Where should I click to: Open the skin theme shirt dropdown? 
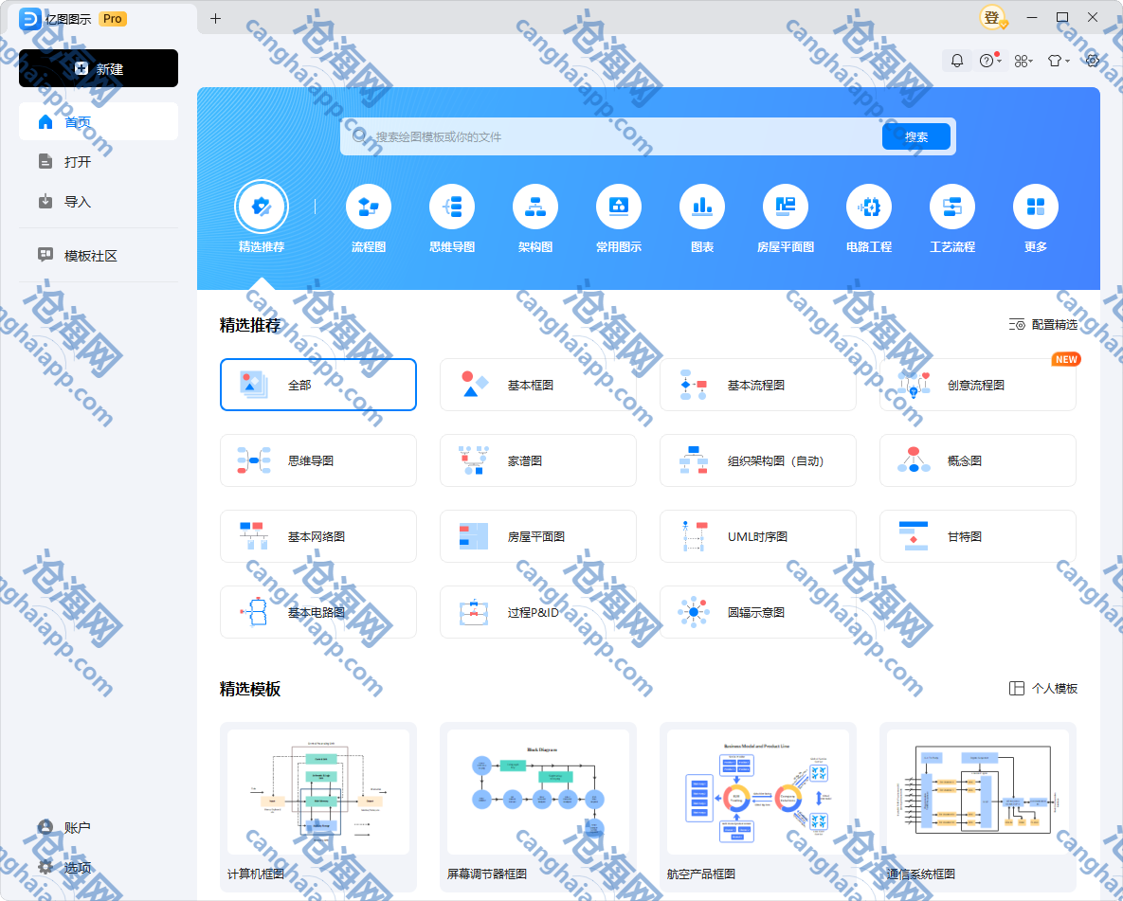(1058, 61)
